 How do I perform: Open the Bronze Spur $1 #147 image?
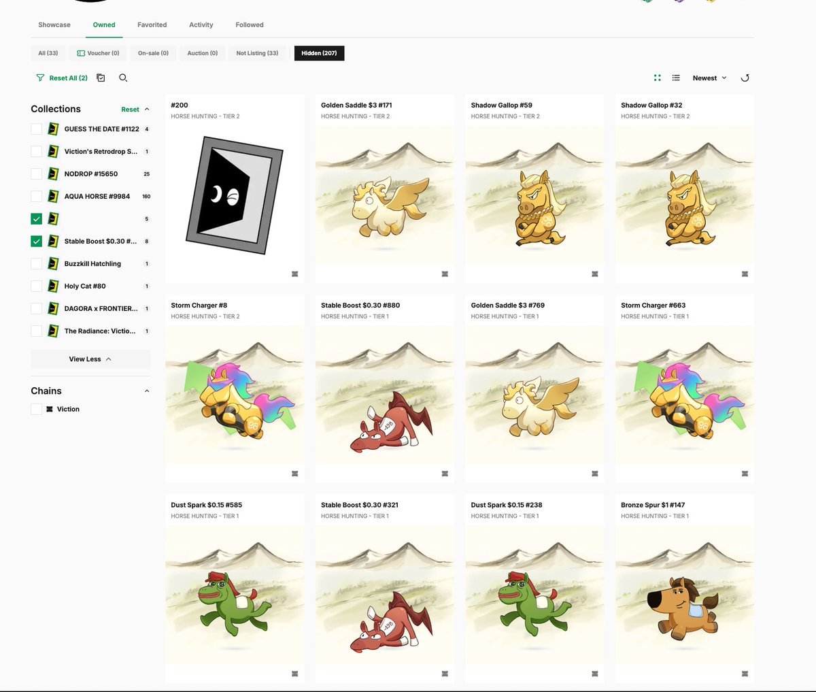(685, 595)
